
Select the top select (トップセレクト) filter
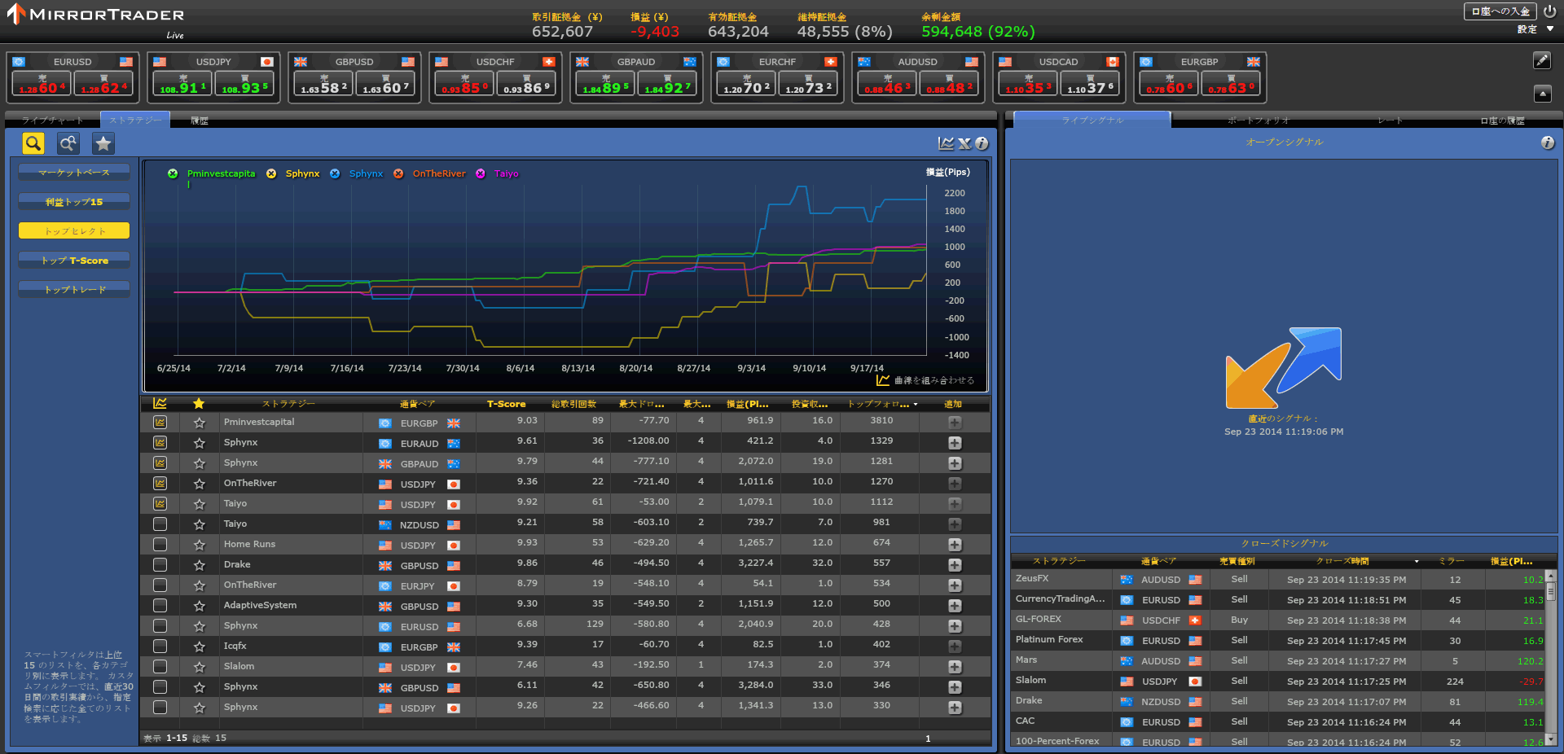pyautogui.click(x=74, y=231)
